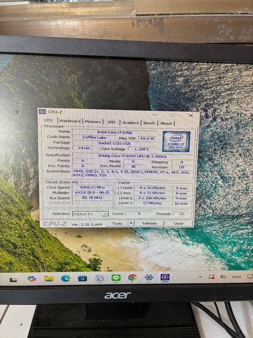
Task: Click the red-dotted sync tray icon
Action: click(x=212, y=277)
